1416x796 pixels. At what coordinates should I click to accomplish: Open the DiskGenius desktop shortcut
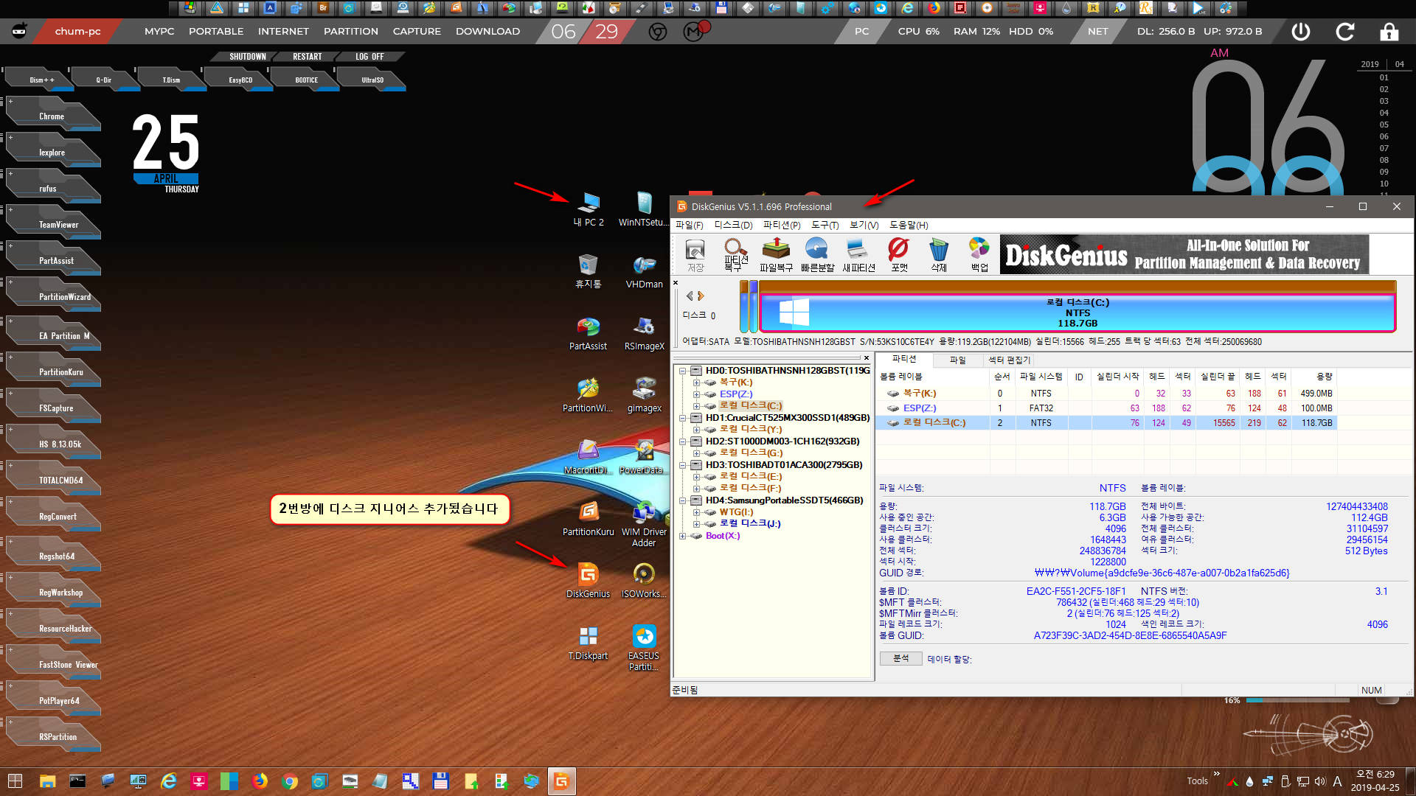(589, 580)
